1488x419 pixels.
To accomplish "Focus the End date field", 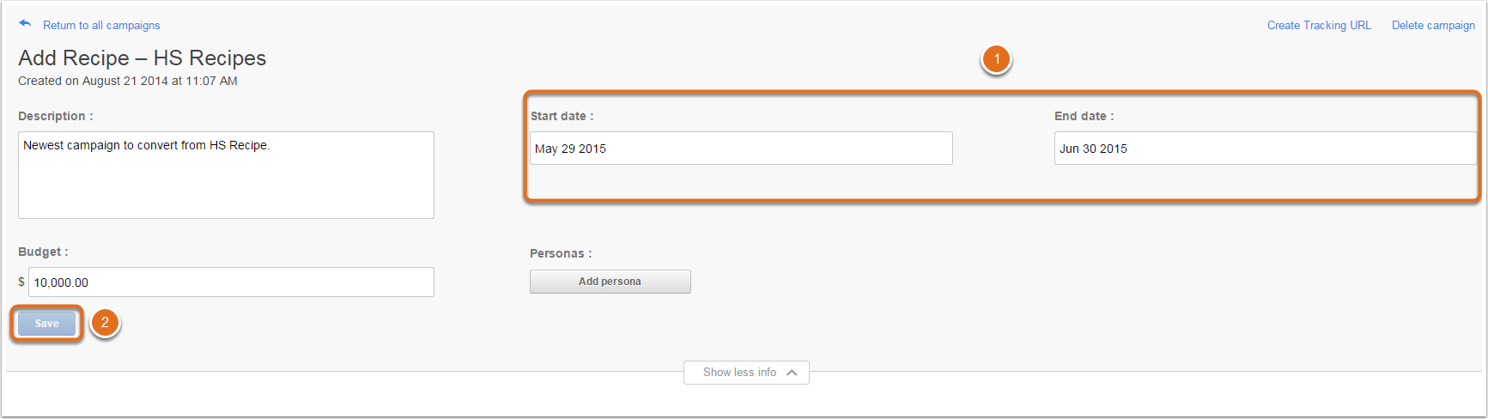I will click(x=1266, y=149).
